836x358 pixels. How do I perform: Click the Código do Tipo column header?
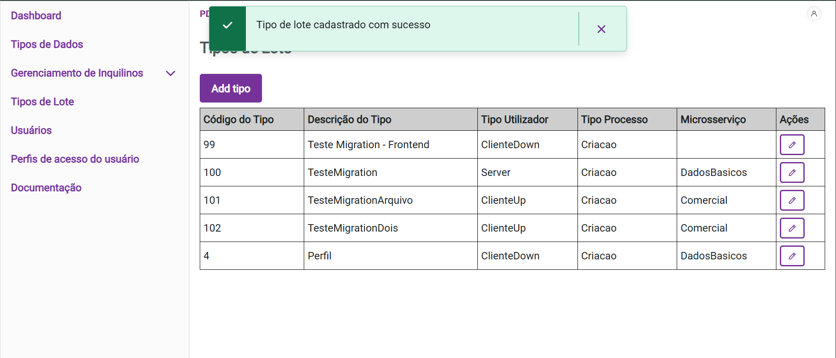click(238, 119)
